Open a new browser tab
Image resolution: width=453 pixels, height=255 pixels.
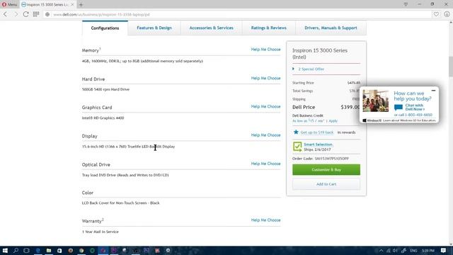pos(81,5)
